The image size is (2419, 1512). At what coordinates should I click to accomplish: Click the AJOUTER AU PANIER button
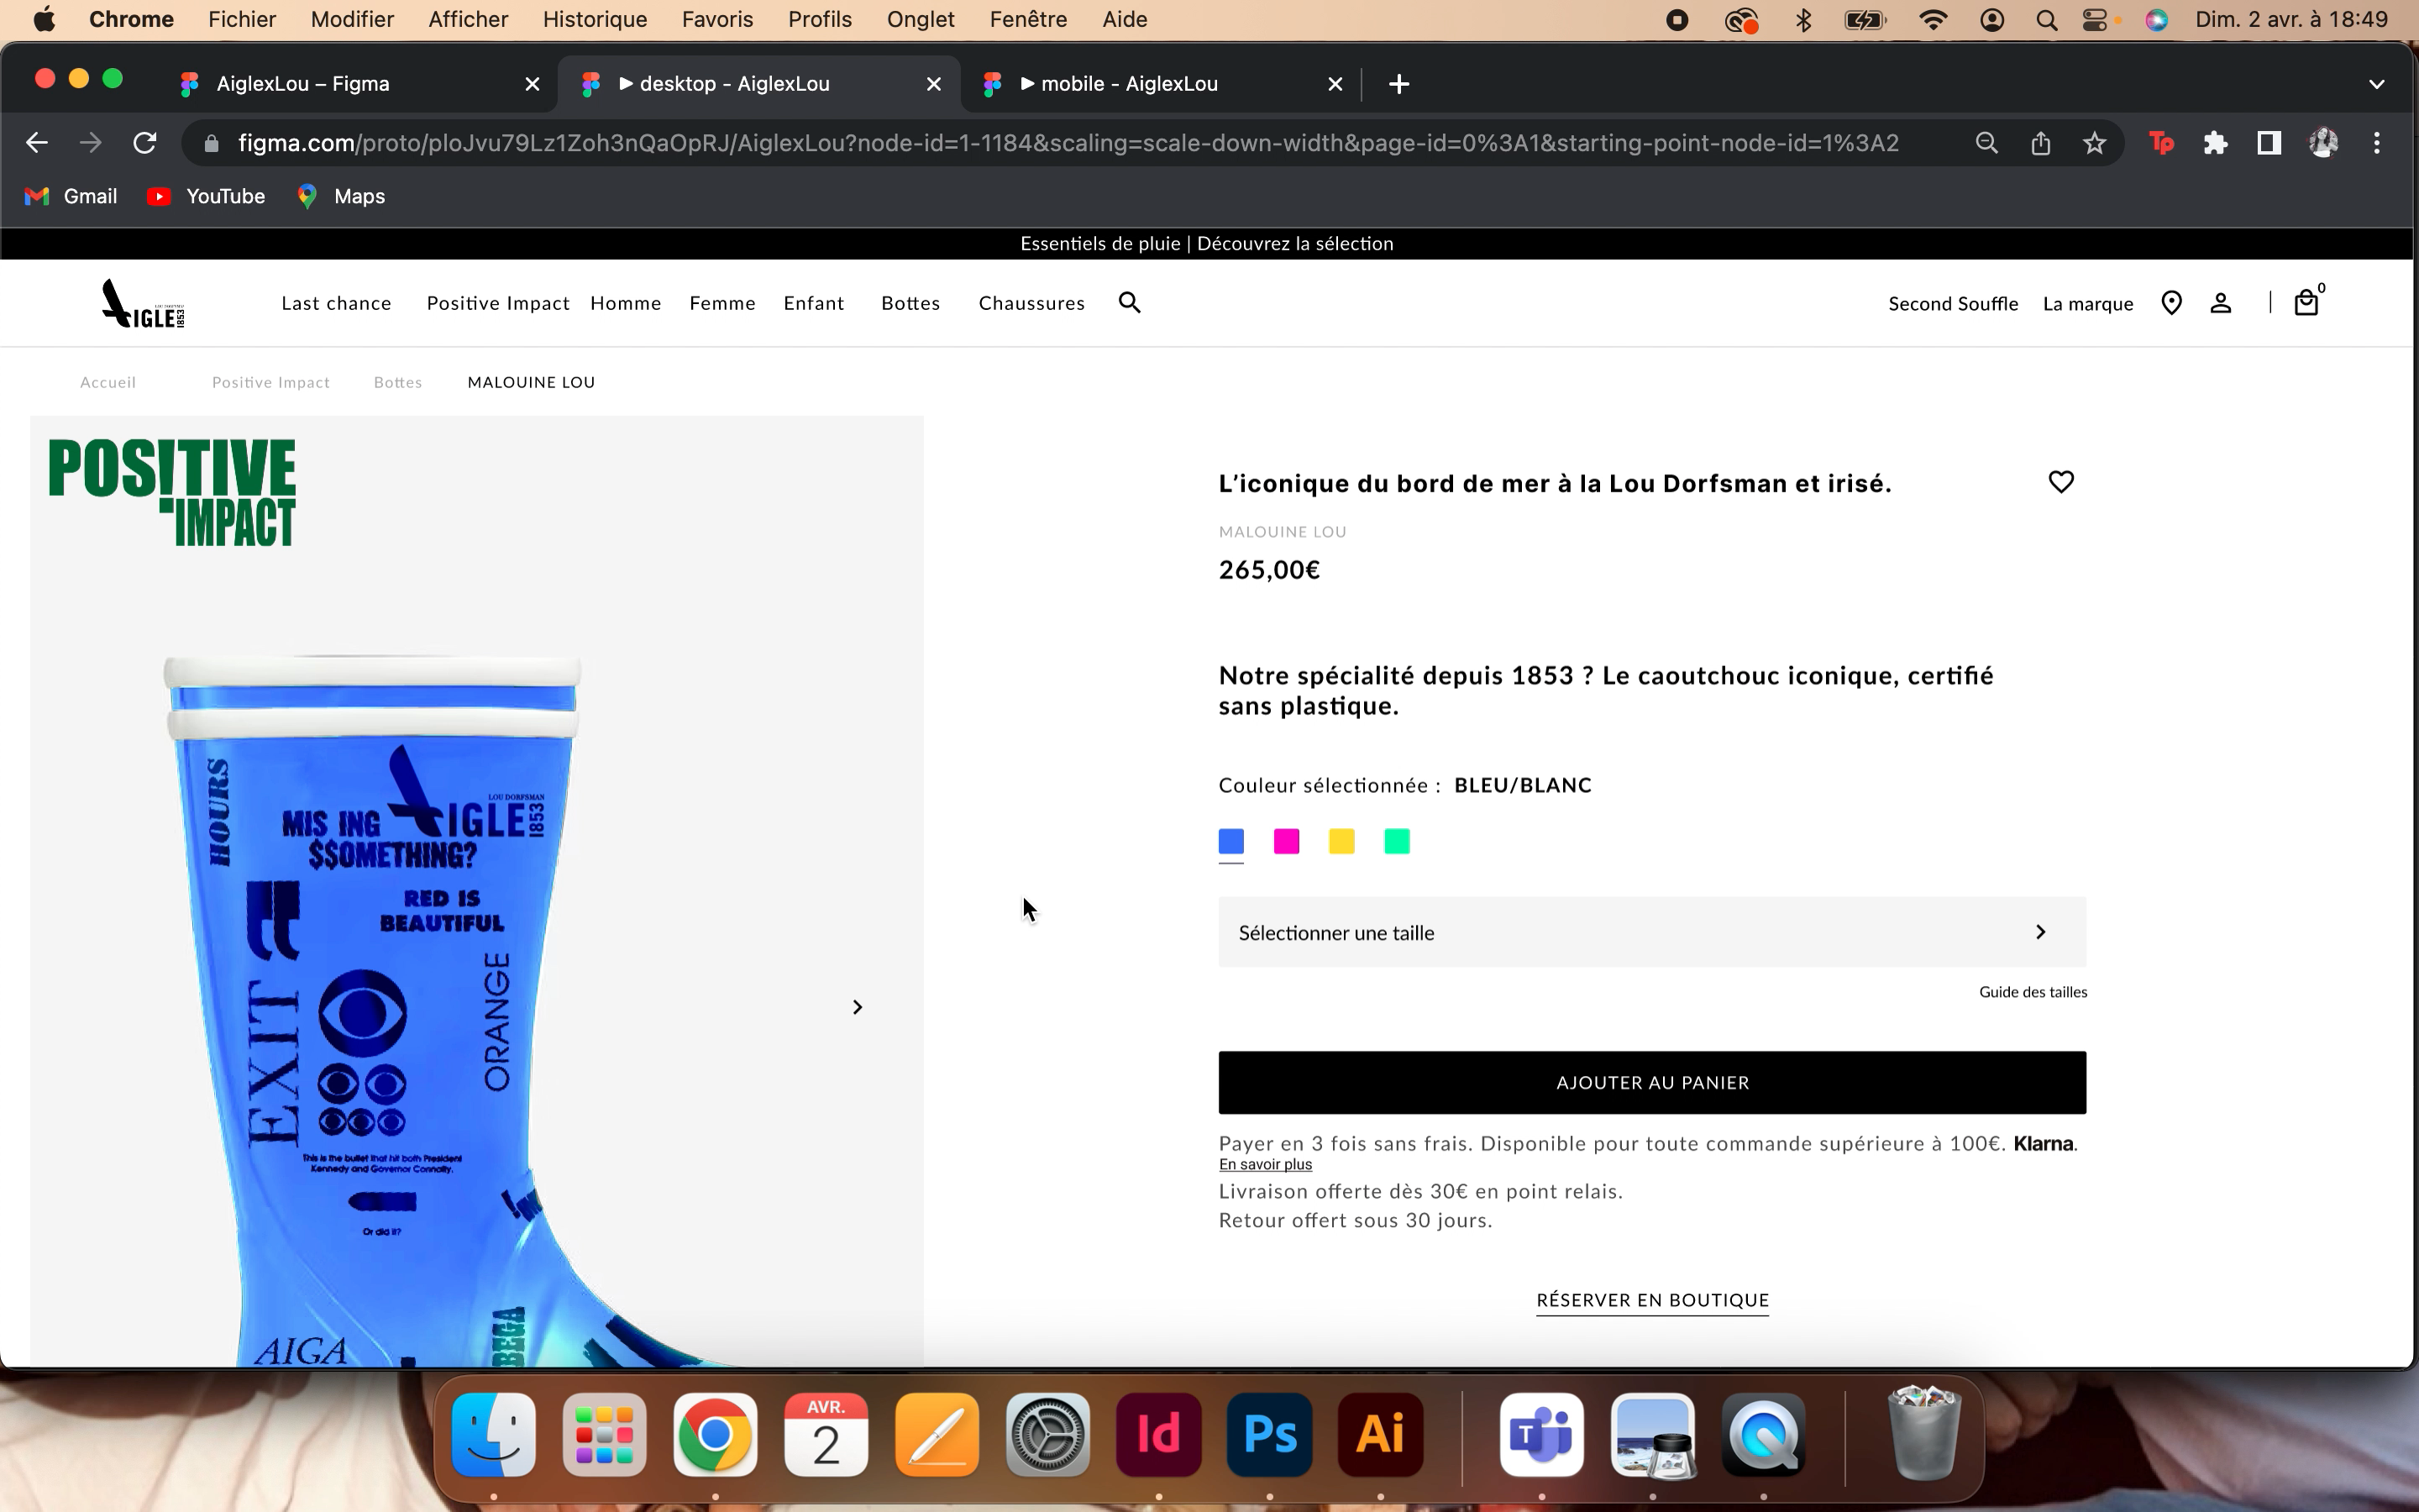(1651, 1082)
